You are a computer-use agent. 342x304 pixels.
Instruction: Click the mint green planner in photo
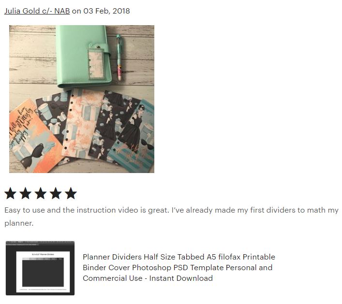pyautogui.click(x=84, y=57)
